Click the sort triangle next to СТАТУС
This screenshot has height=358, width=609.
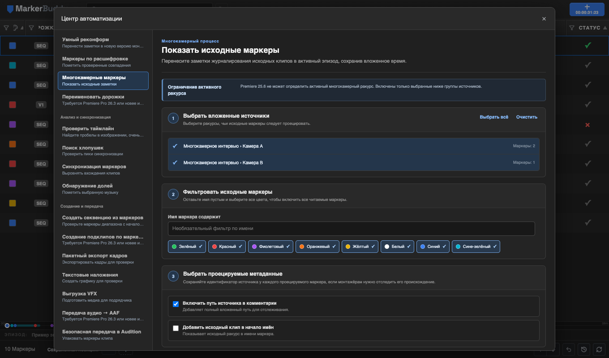(605, 28)
